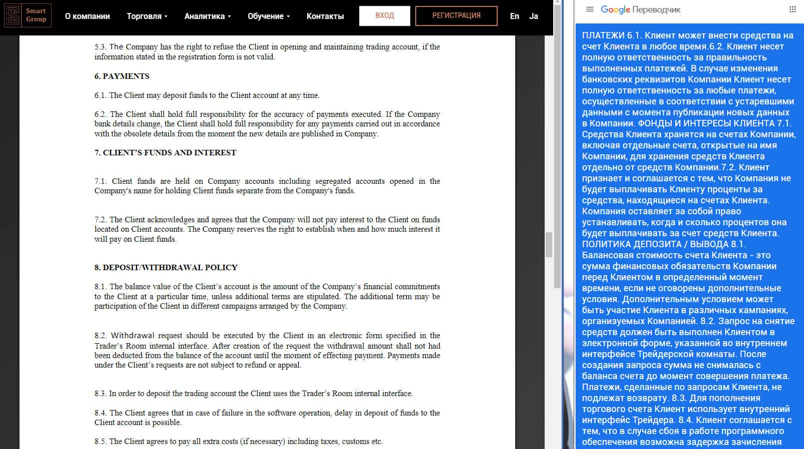Click the '6. PAYMENTS' heading

(122, 76)
